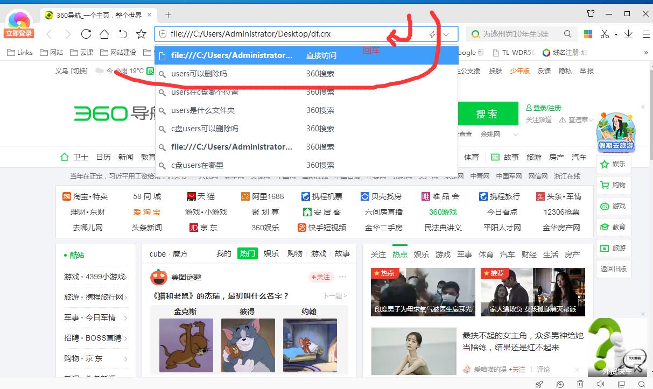Click the browser forward arrow
Viewport: 653px width, 389px height.
(67, 34)
